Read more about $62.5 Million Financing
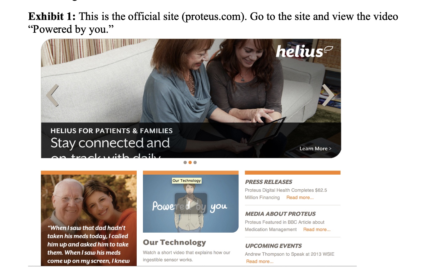 coord(300,197)
